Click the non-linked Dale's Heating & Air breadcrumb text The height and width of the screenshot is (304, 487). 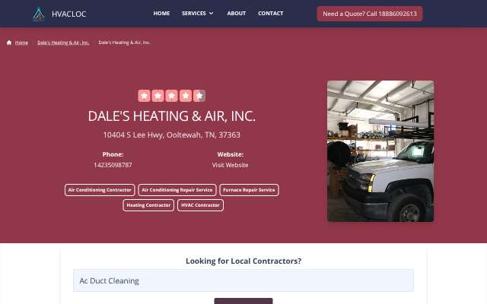pyautogui.click(x=125, y=43)
